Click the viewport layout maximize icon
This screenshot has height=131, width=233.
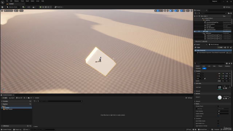click(x=191, y=11)
